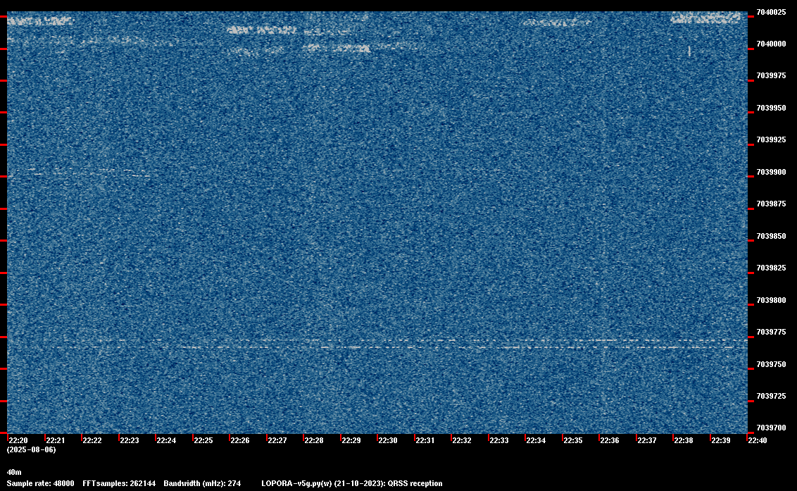This screenshot has height=491, width=797.
Task: Click the 40m band label
Action: [x=14, y=472]
